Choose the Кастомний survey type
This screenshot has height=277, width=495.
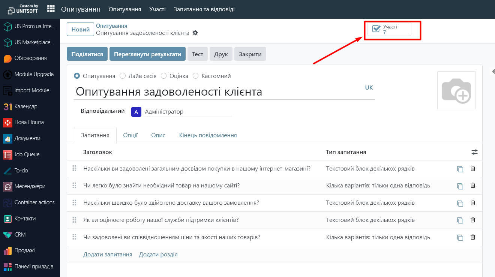[196, 76]
